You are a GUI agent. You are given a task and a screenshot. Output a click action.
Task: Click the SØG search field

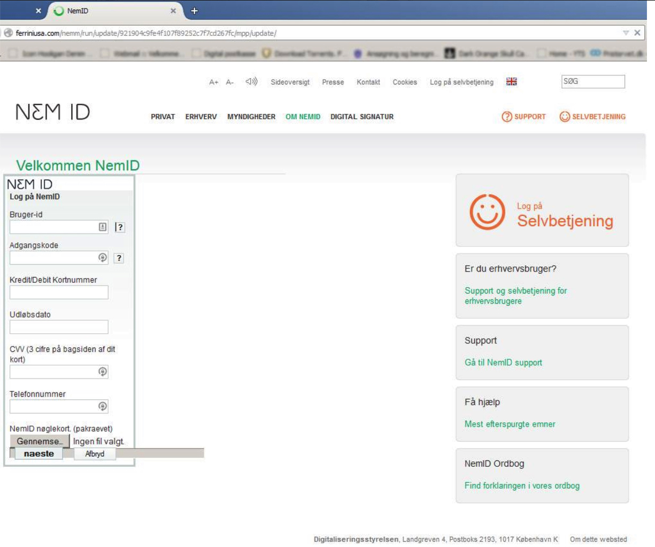(593, 81)
